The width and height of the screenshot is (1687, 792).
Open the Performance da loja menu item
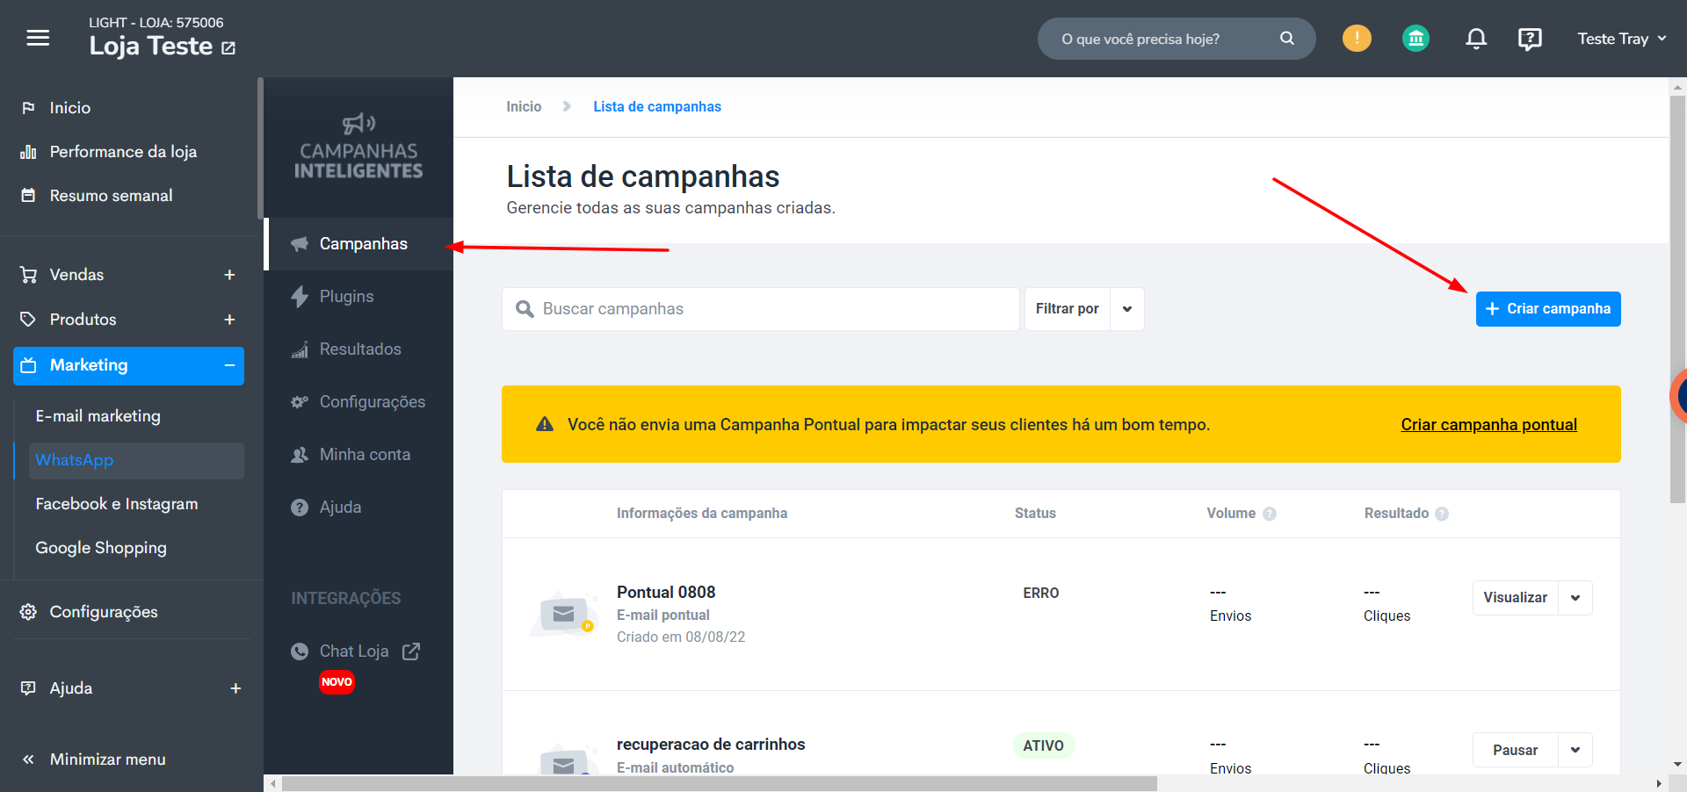[123, 152]
